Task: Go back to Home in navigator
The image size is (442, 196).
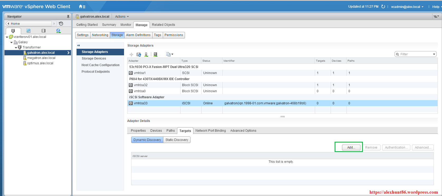Action: point(28,23)
